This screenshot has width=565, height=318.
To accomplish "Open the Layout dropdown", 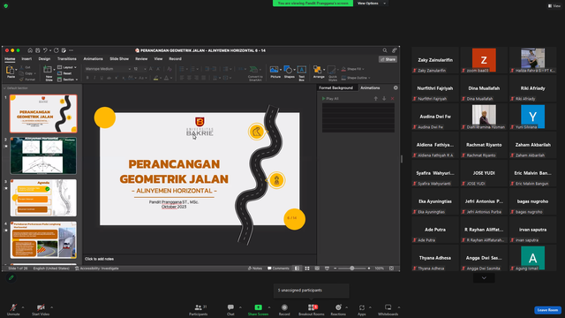I will point(67,67).
